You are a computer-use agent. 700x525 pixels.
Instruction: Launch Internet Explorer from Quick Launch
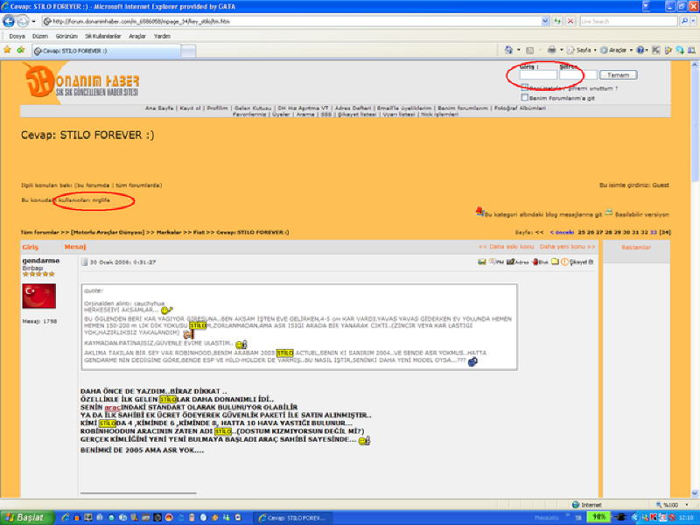(x=66, y=518)
